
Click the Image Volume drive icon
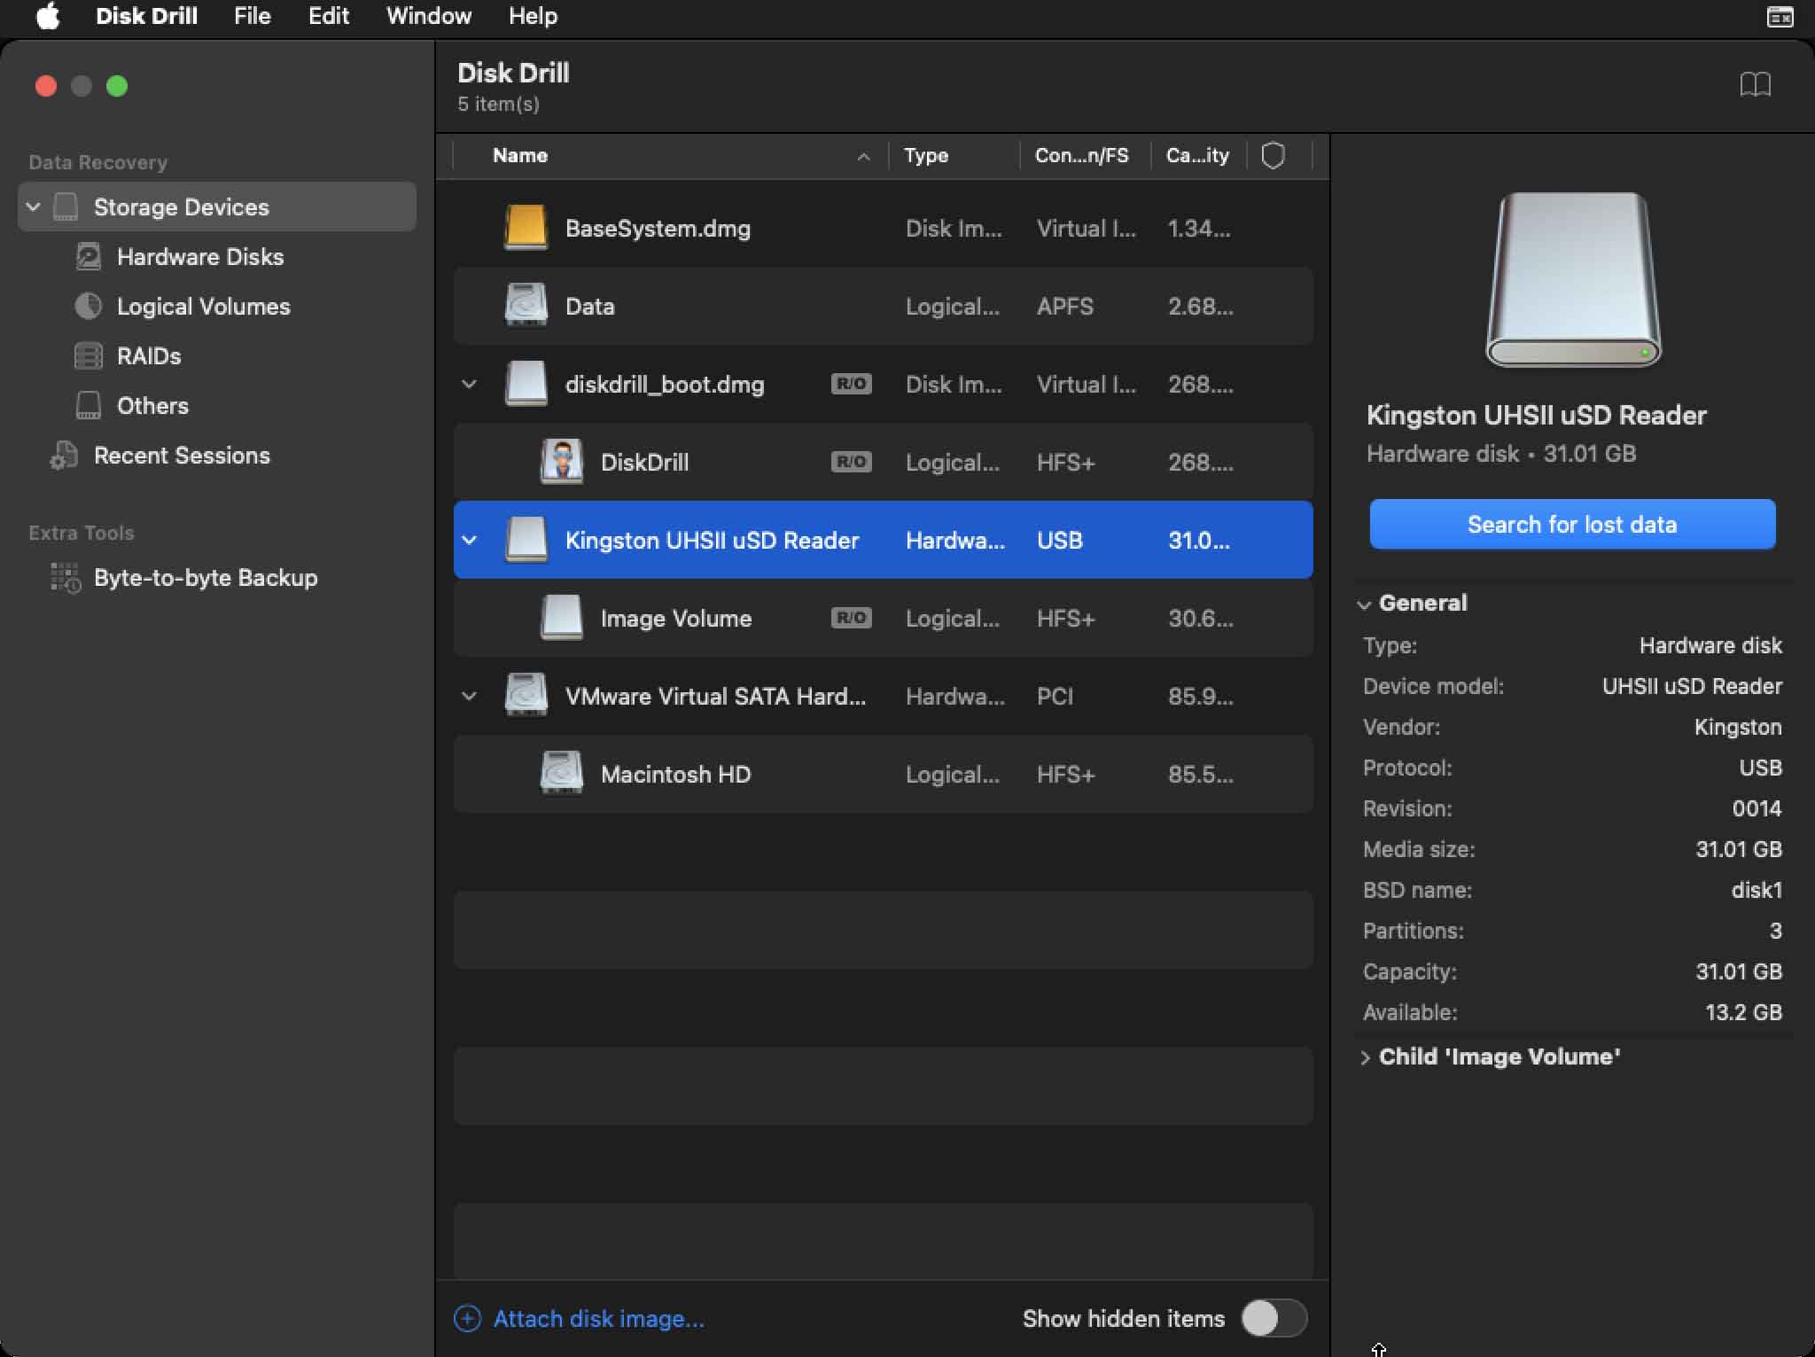click(562, 618)
